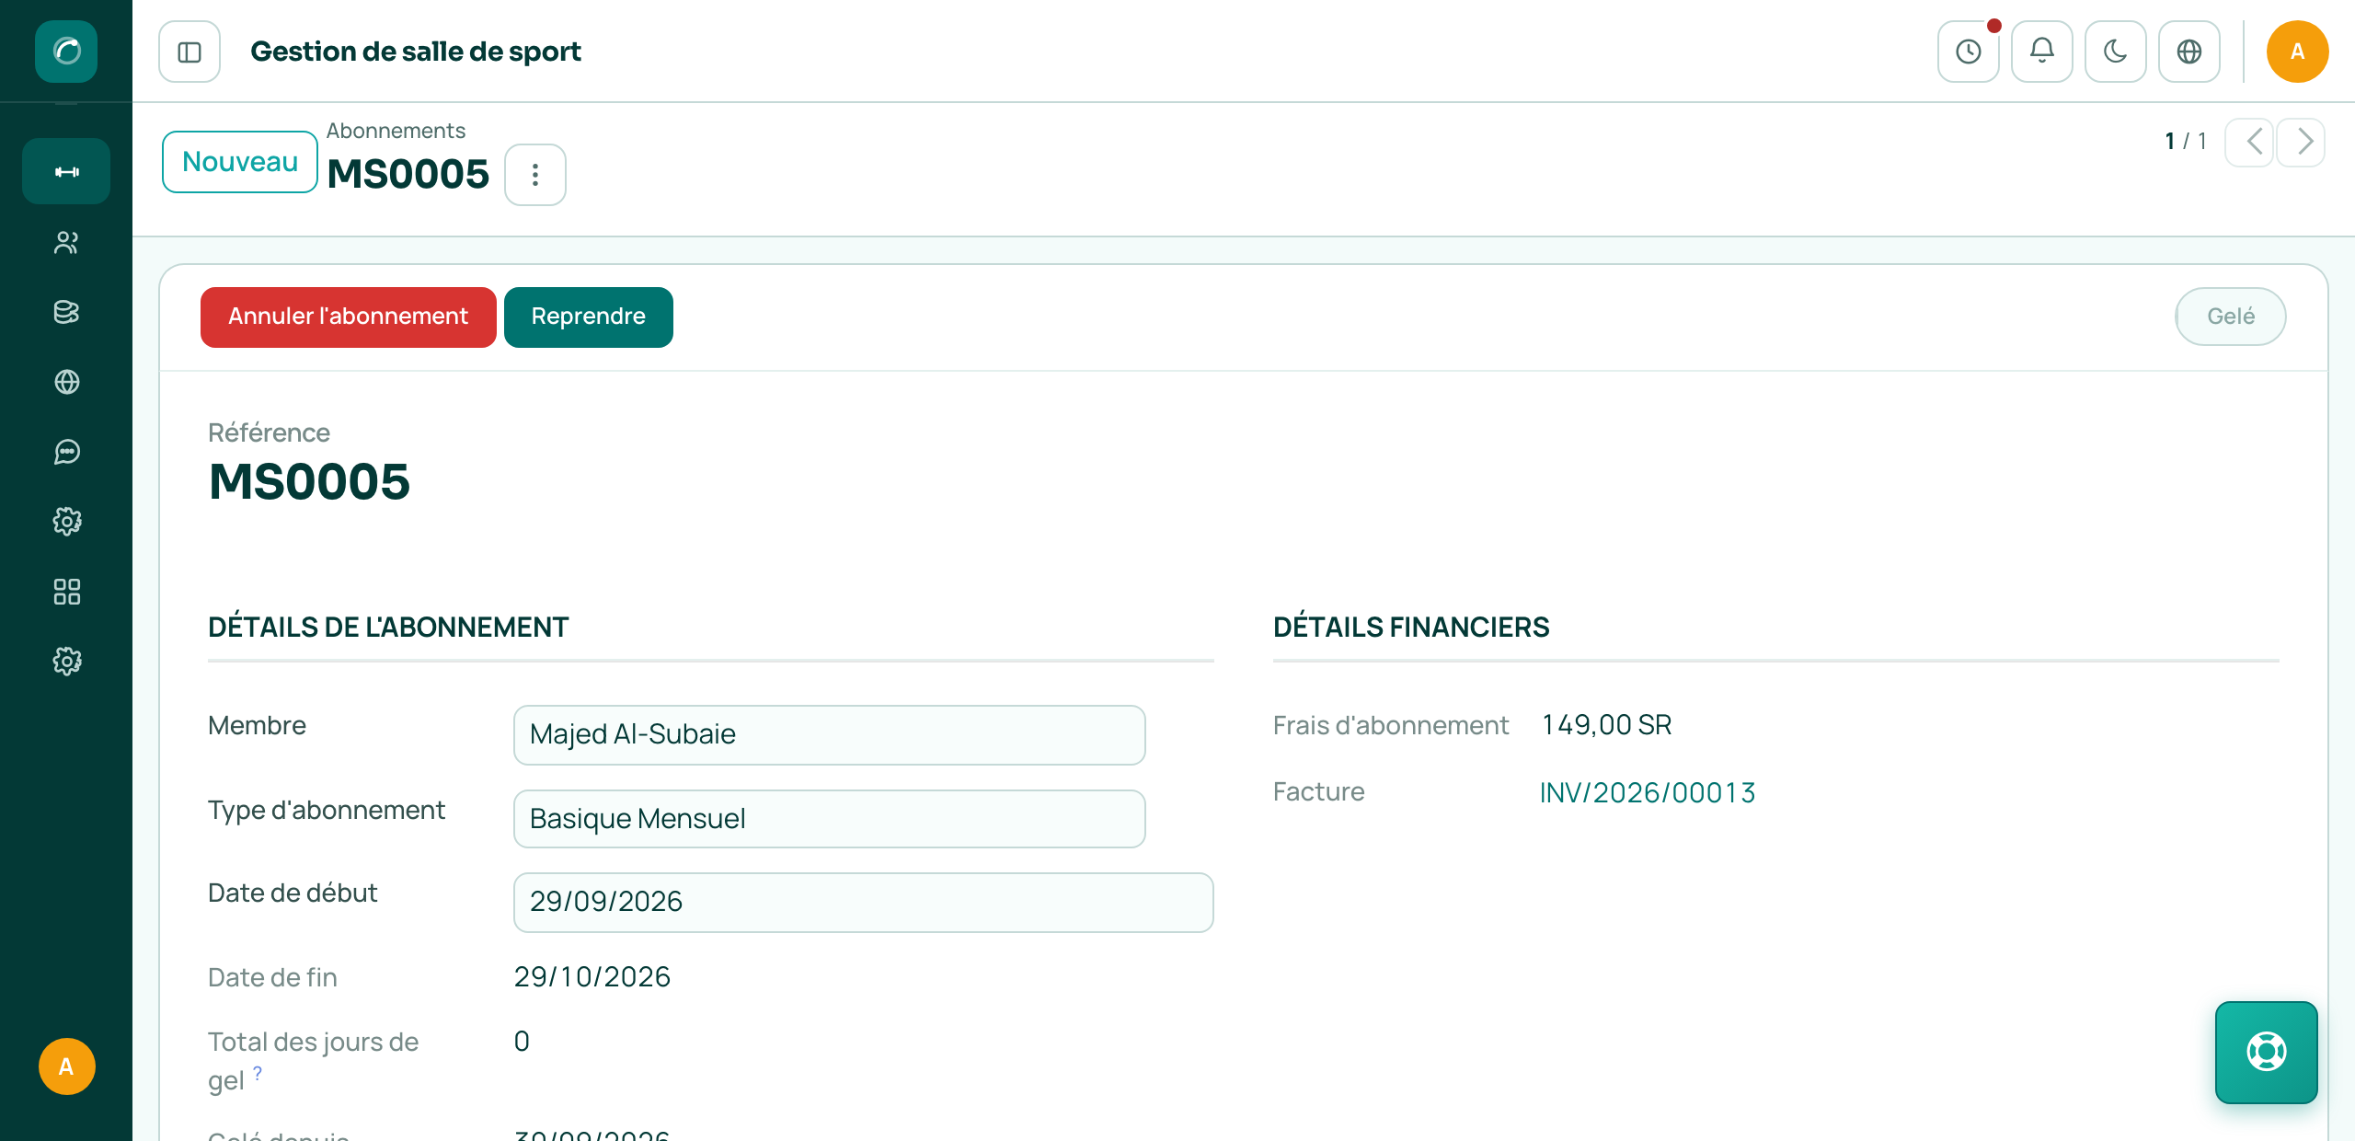Click the Date de début field

864,903
